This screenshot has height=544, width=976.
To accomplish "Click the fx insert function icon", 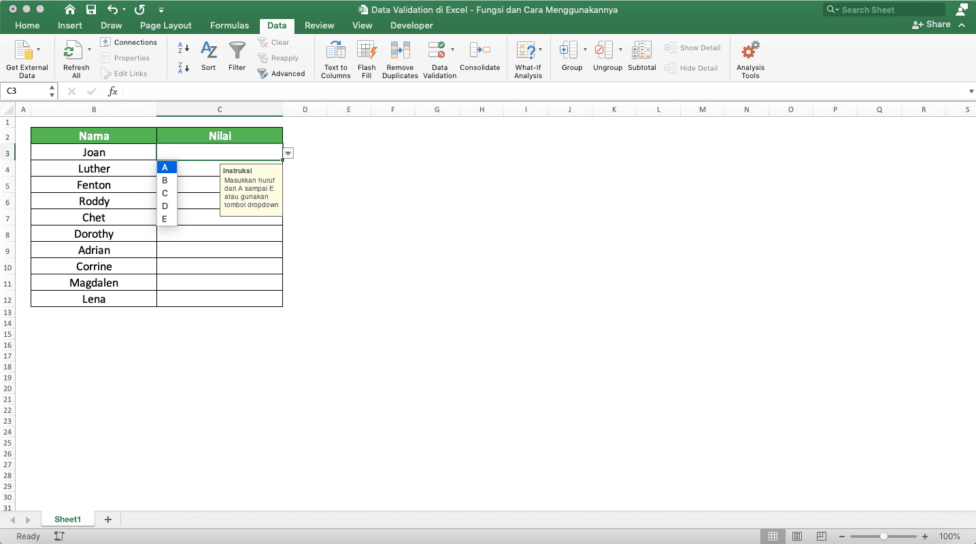I will [113, 91].
